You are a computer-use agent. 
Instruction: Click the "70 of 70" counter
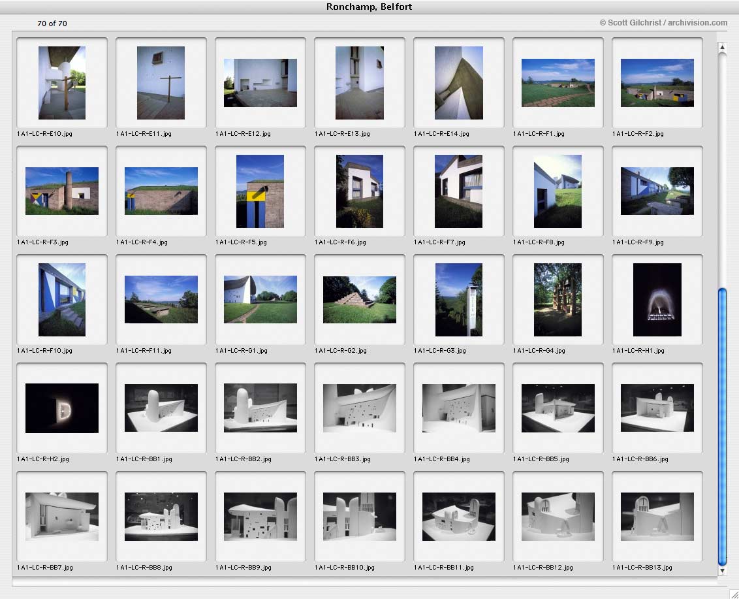[52, 24]
